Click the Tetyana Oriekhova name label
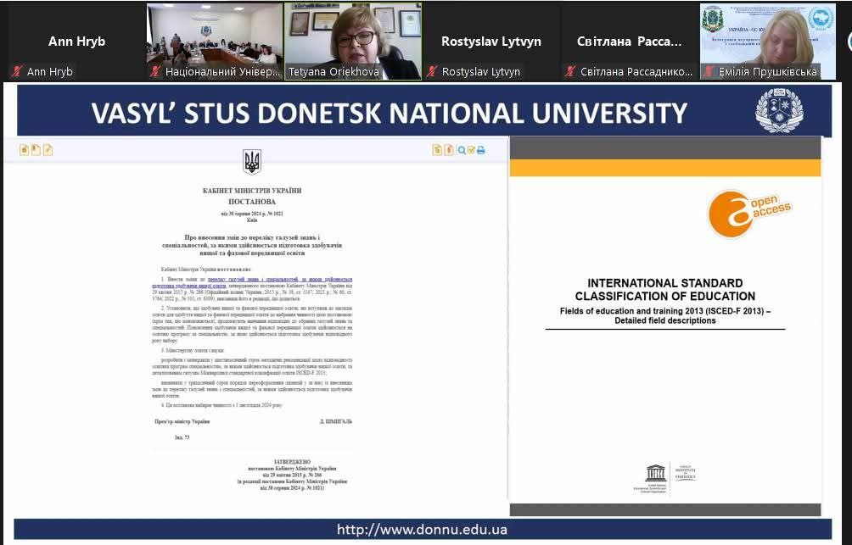Viewport: 852px width, 545px height. 334,71
